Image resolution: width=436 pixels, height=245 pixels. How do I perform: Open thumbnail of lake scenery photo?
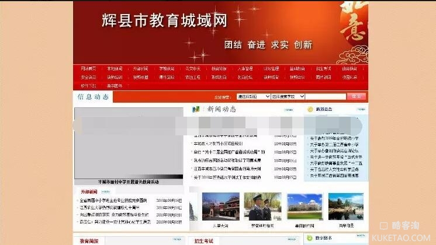coord(345,206)
